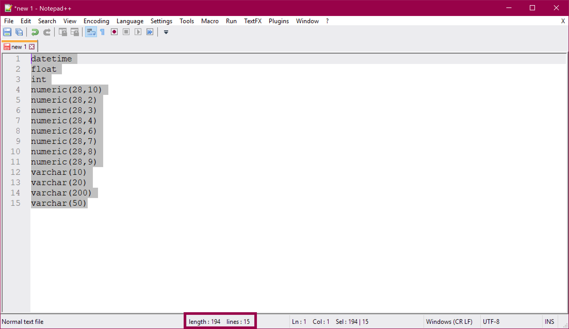Viewport: 569px width, 329px height.
Task: Open the TextFX menu
Action: click(253, 21)
